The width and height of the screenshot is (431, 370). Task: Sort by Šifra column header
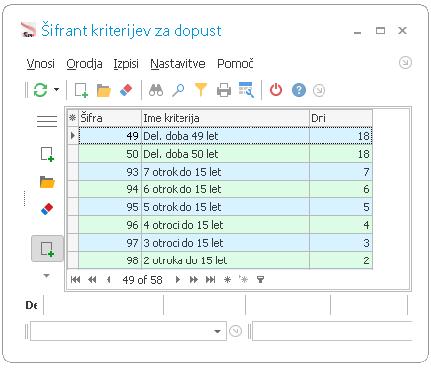(109, 118)
